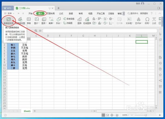Toggle eye protection mode in status bar
Image resolution: width=165 pixels, height=119 pixels.
pos(117,115)
